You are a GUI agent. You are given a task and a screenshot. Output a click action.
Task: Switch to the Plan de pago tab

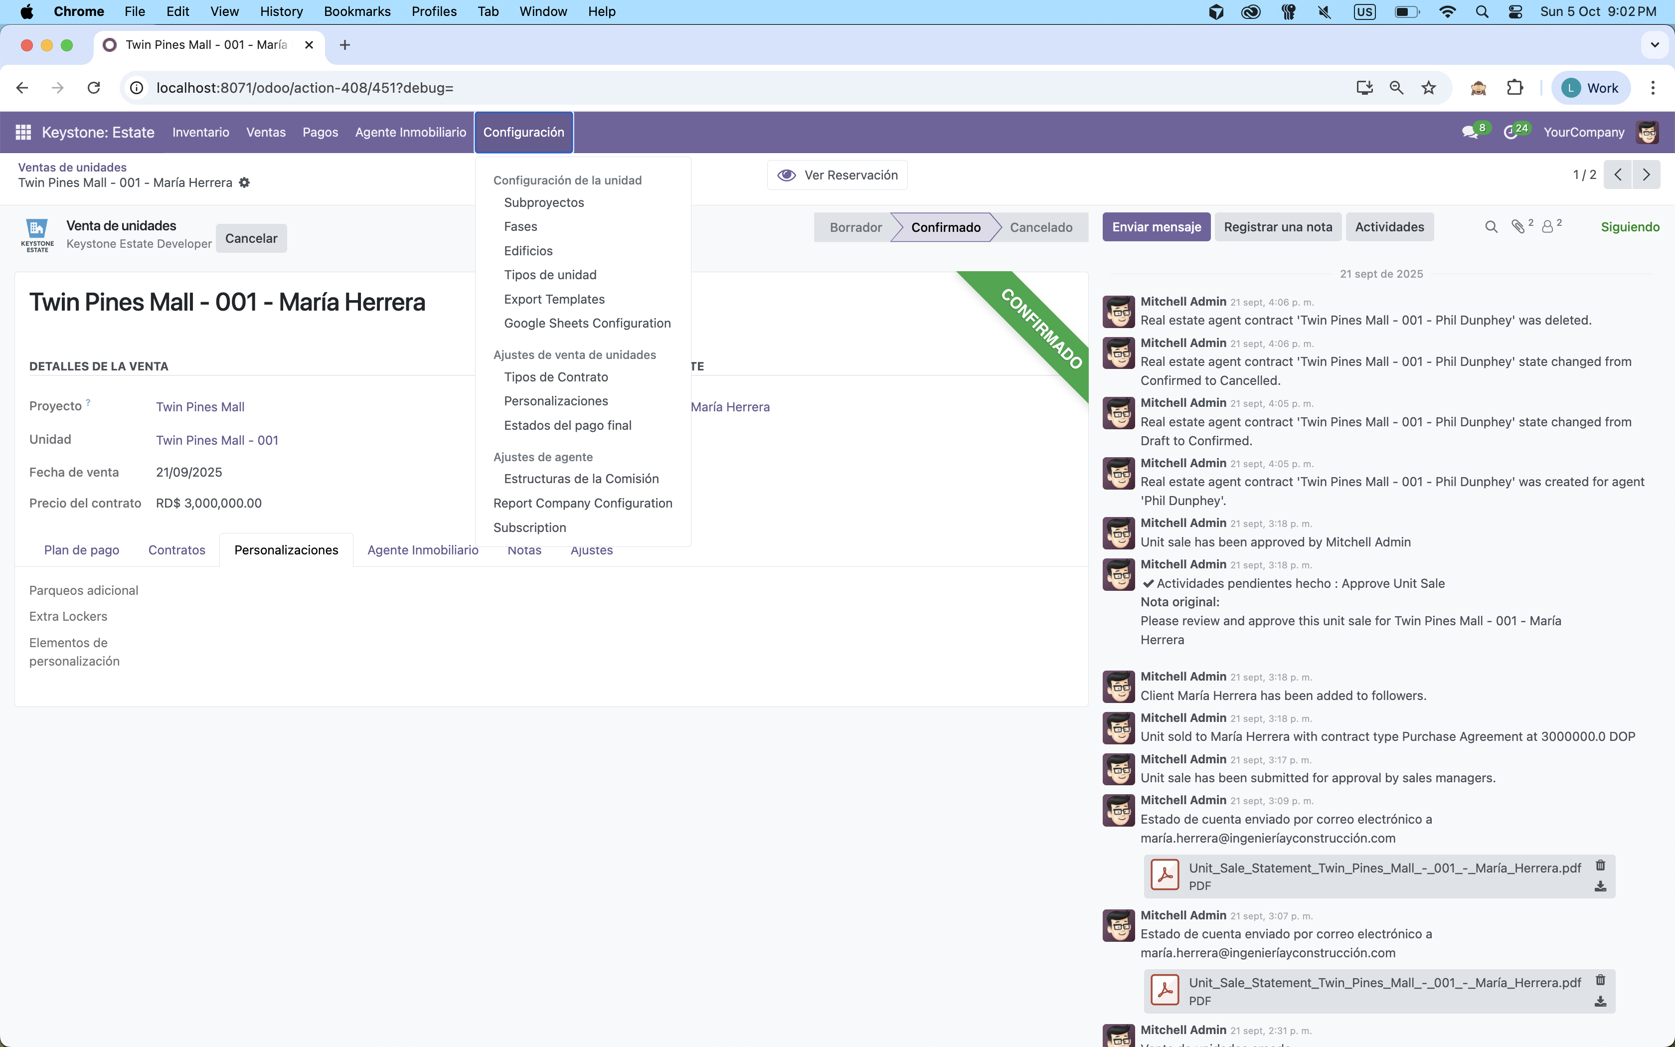click(x=82, y=550)
